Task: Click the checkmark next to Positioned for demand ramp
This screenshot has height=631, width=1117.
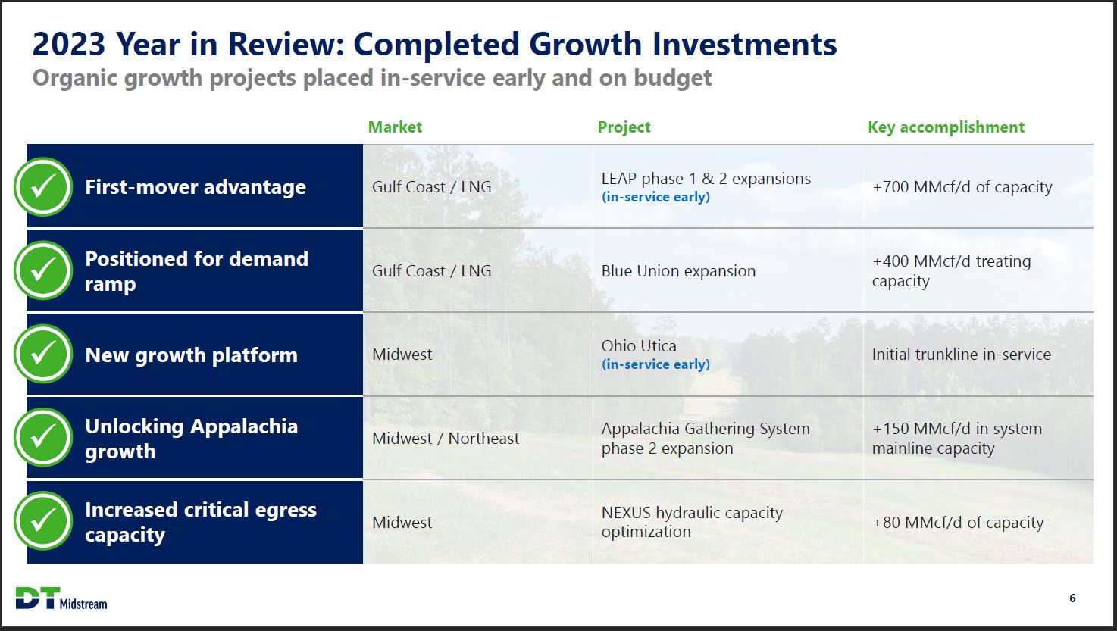Action: click(x=43, y=270)
